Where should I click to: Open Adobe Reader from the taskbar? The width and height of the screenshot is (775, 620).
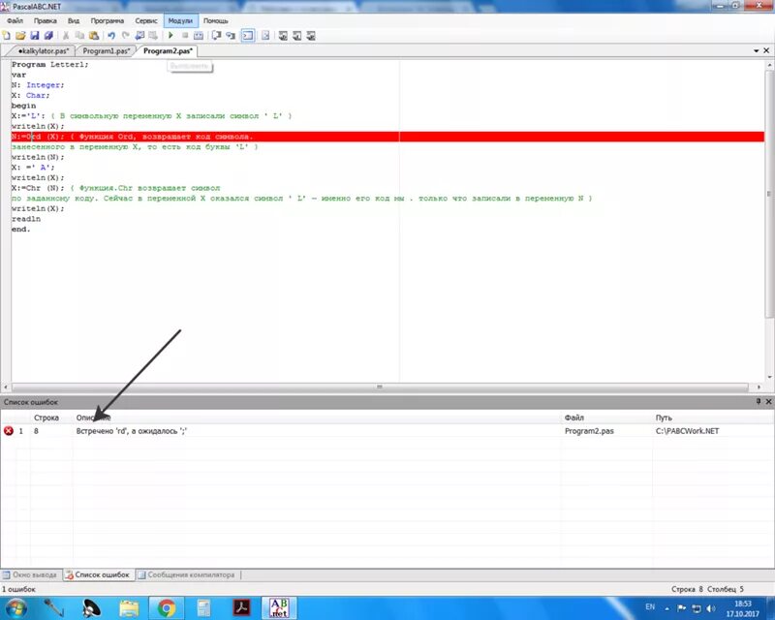(241, 607)
